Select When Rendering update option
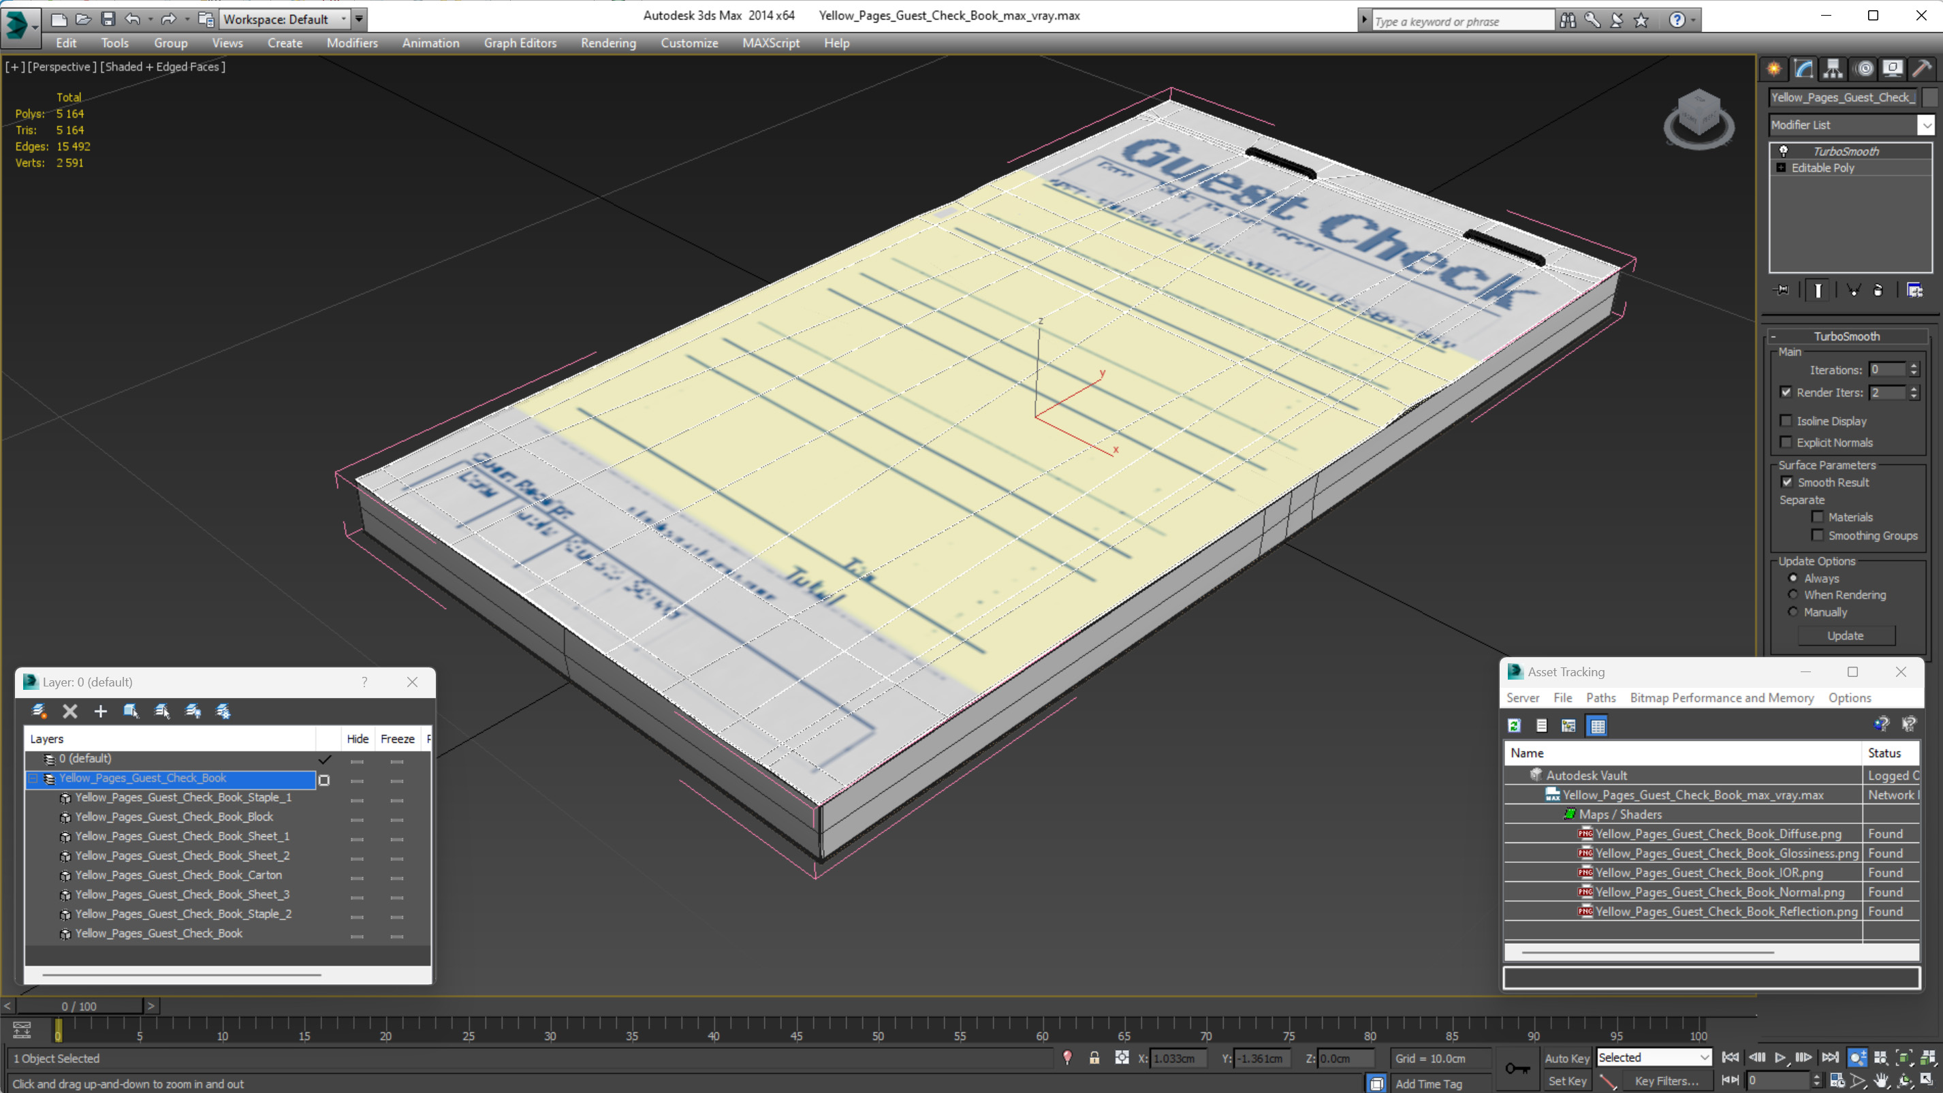The image size is (1943, 1093). click(x=1794, y=595)
